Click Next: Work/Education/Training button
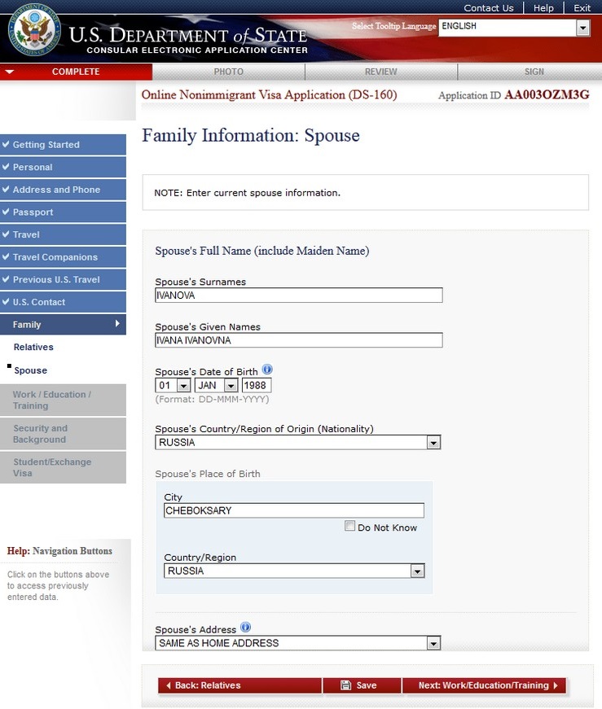This screenshot has width=602, height=709. pyautogui.click(x=484, y=685)
